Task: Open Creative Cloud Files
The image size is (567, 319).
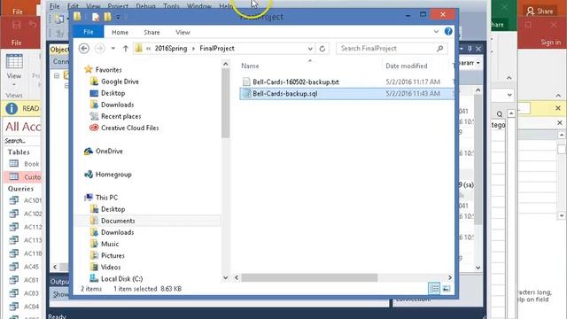Action: coord(130,128)
